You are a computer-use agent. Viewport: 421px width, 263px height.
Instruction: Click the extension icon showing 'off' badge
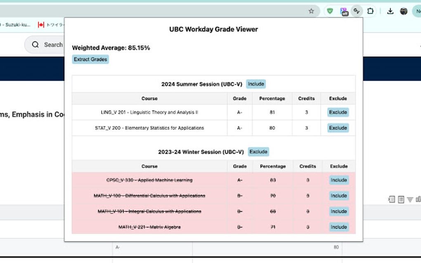[x=343, y=11]
